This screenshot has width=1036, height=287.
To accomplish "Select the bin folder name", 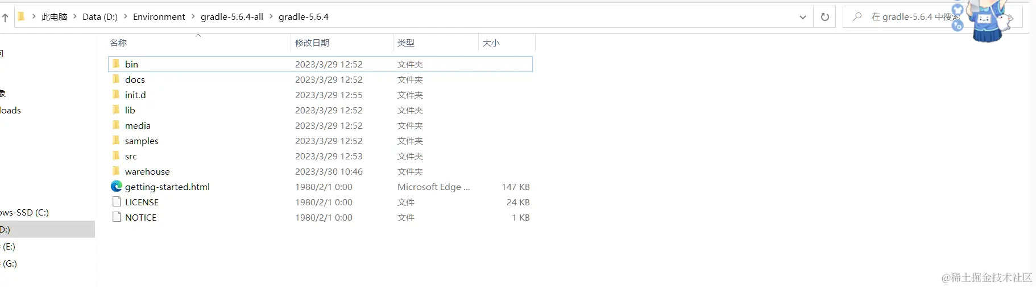I will [x=131, y=64].
